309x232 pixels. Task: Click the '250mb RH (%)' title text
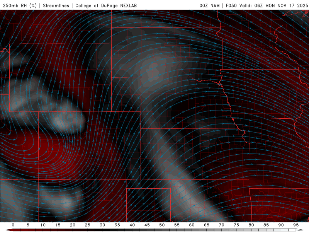pyautogui.click(x=20, y=5)
